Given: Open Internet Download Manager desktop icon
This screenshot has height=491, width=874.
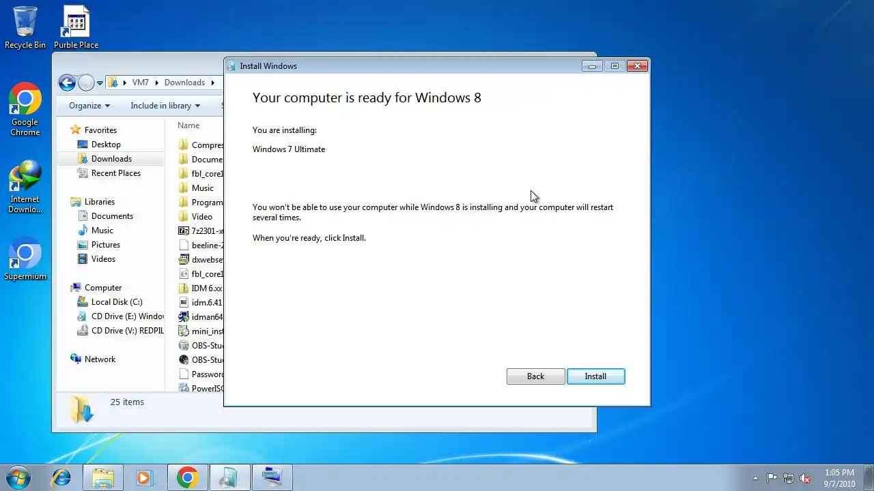Looking at the screenshot, I should (x=25, y=188).
